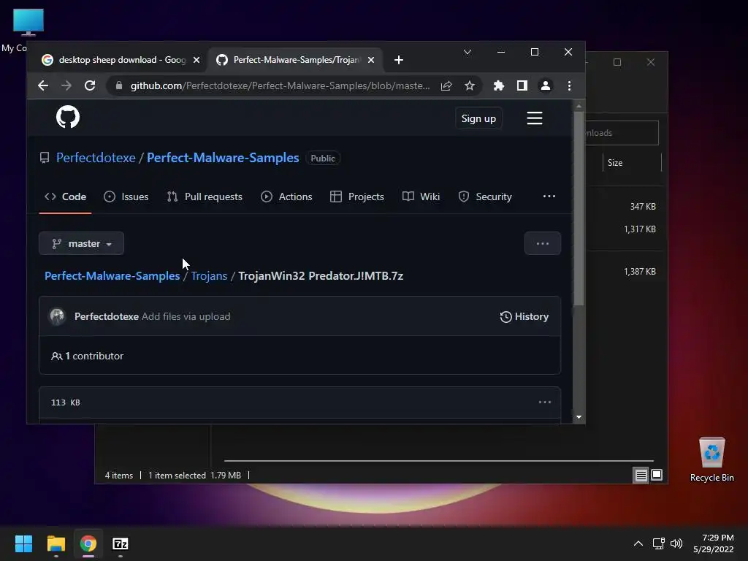
Task: Open file actions ellipsis beside master
Action: click(x=543, y=243)
